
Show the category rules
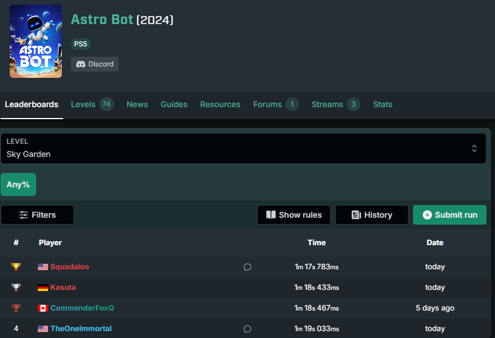point(294,215)
